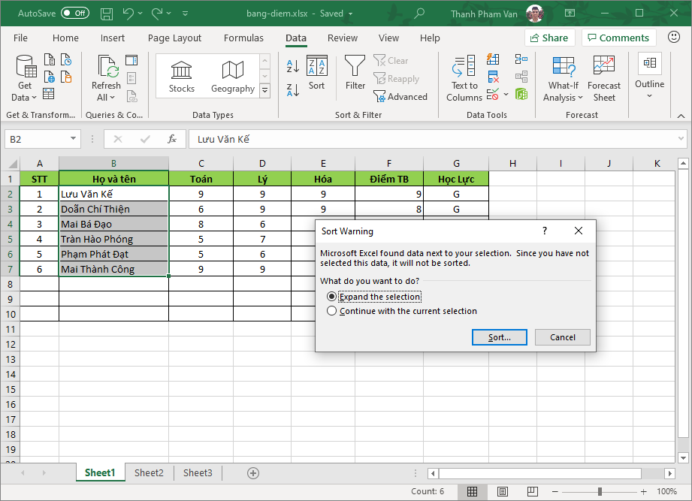Viewport: 692px width, 501px height.
Task: Click the zoom in plus button
Action: (x=643, y=491)
